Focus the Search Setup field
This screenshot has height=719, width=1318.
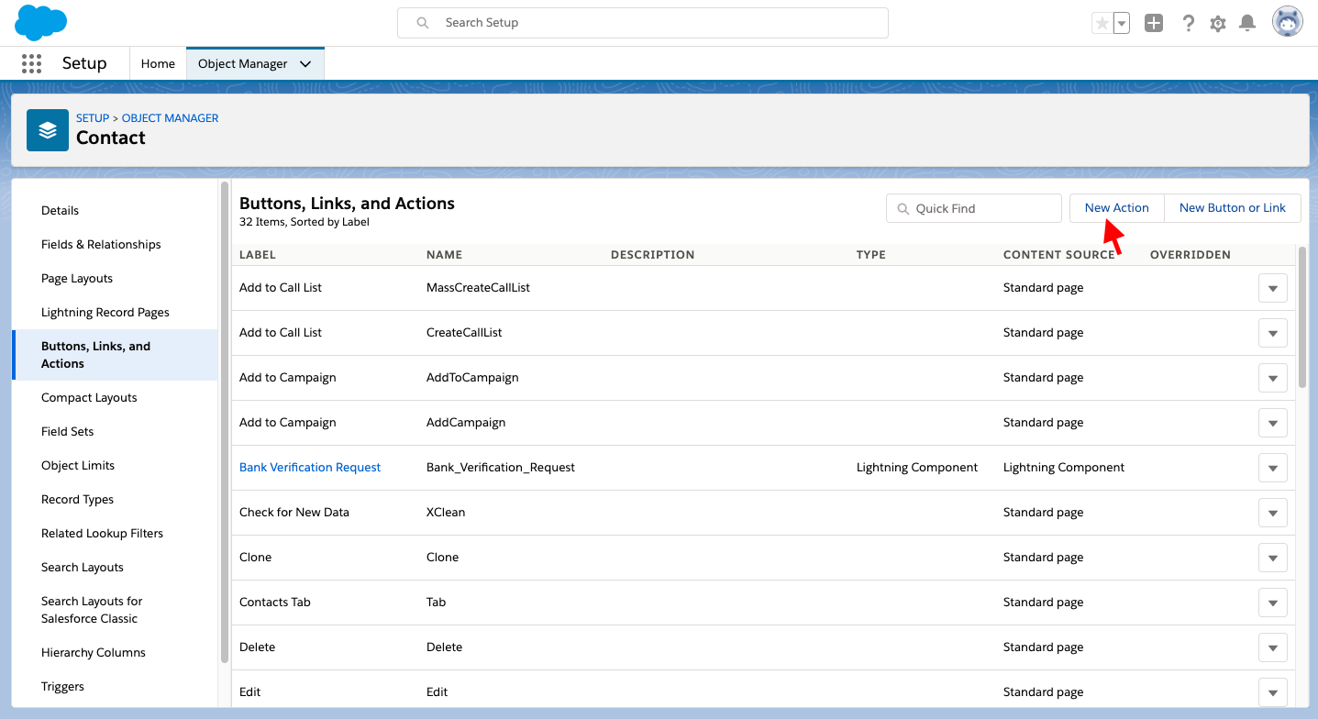(x=643, y=23)
